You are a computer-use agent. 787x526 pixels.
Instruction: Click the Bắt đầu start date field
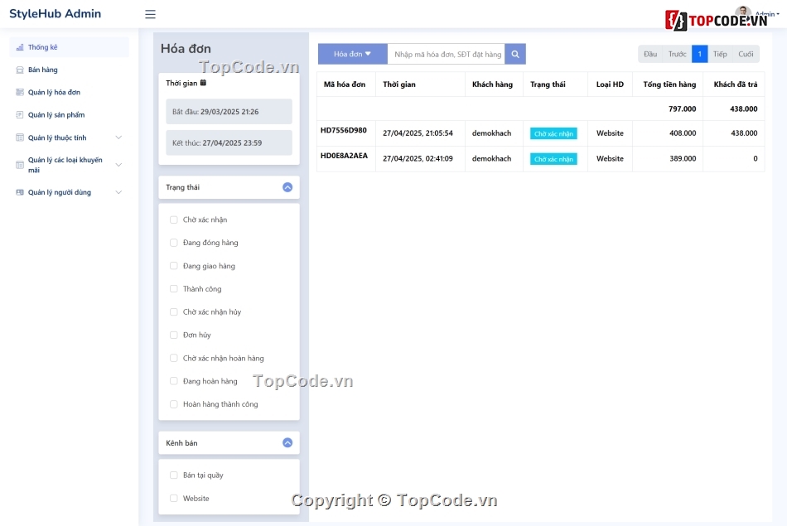[229, 111]
